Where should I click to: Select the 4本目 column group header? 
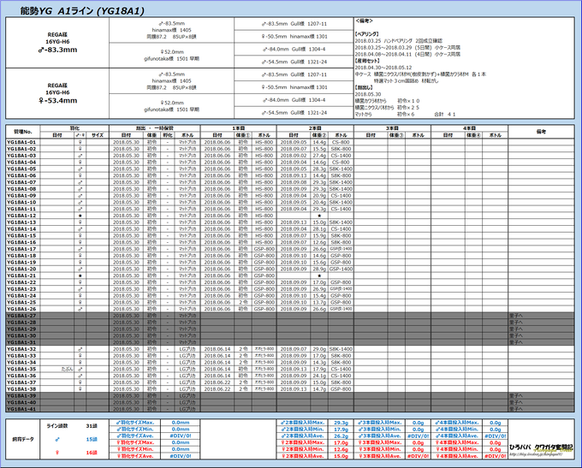click(469, 128)
